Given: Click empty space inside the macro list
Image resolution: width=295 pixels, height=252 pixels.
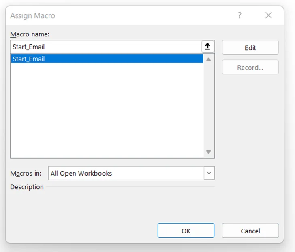Looking at the screenshot, I should pos(107,109).
